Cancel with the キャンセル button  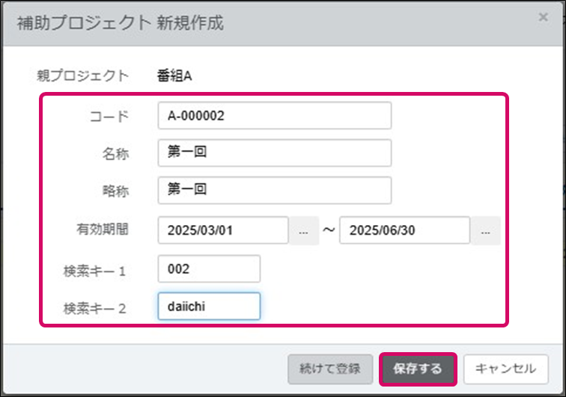505,369
